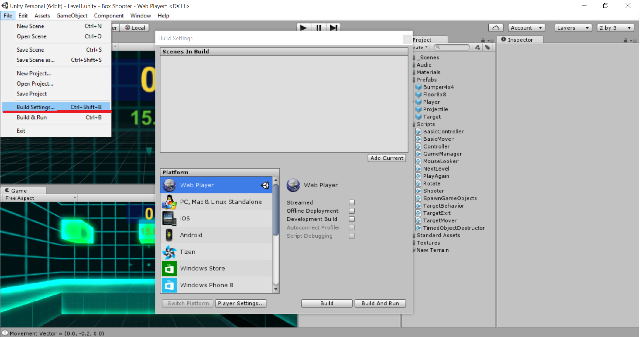Click the Shooter script icon
Viewport: 640px width, 337px height.
coord(418,191)
